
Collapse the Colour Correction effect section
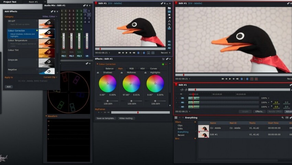pos(97,64)
